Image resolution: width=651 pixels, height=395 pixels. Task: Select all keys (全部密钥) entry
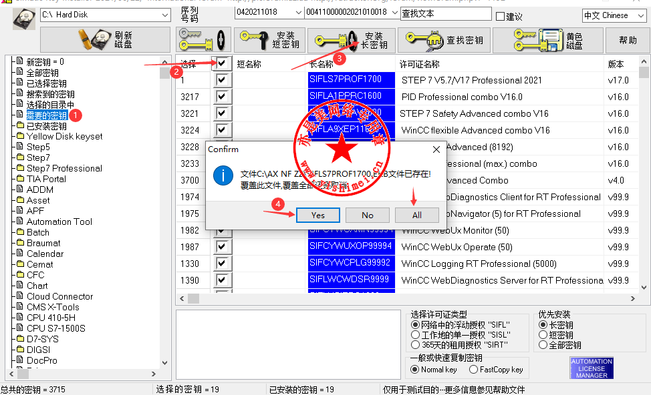[42, 73]
